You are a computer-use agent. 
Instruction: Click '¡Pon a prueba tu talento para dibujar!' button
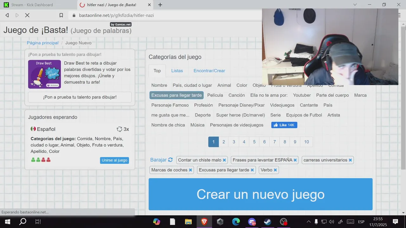[80, 97]
